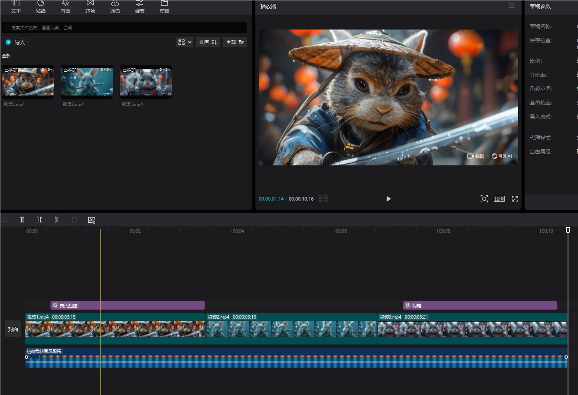
Task: Click the 保存位置 label
Action: (x=541, y=40)
